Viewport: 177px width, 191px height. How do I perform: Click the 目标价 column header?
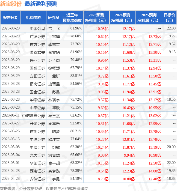[x=169, y=18]
